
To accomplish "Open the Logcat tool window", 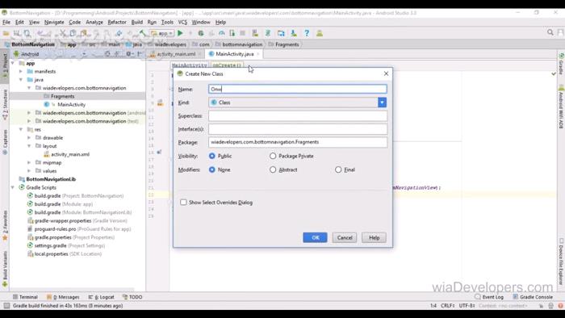I will click(x=101, y=297).
